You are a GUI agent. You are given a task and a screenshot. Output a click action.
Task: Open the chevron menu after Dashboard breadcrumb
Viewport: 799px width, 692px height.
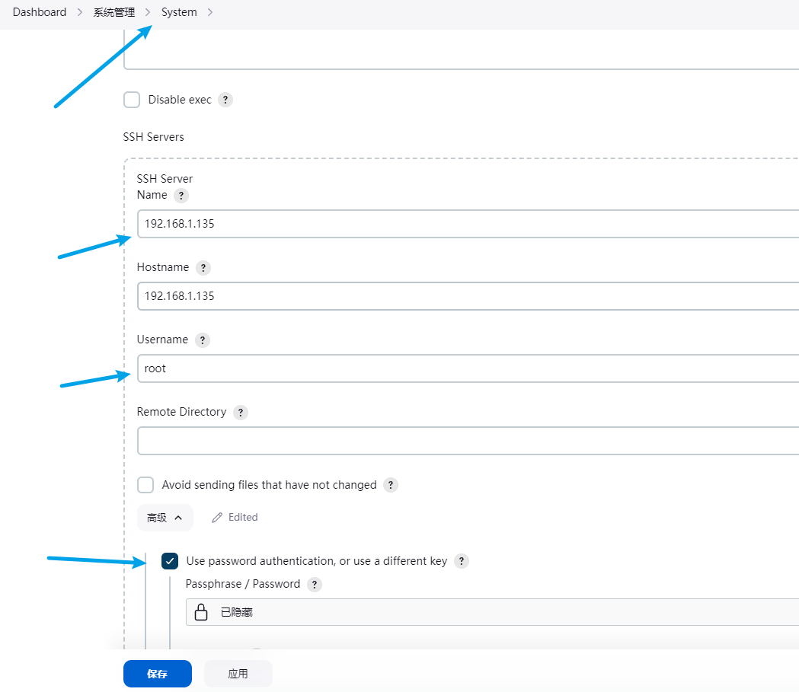pos(80,12)
